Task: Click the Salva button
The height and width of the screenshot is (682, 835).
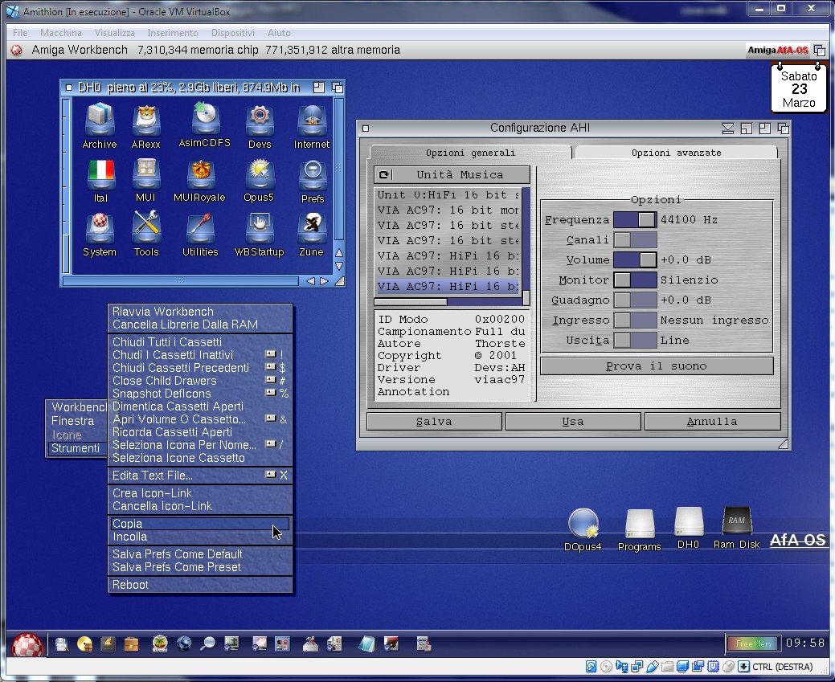Action: point(434,422)
